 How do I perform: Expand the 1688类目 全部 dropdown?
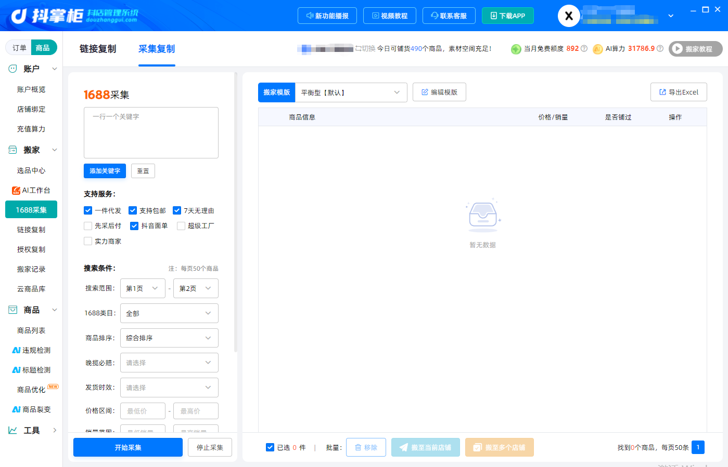click(169, 313)
